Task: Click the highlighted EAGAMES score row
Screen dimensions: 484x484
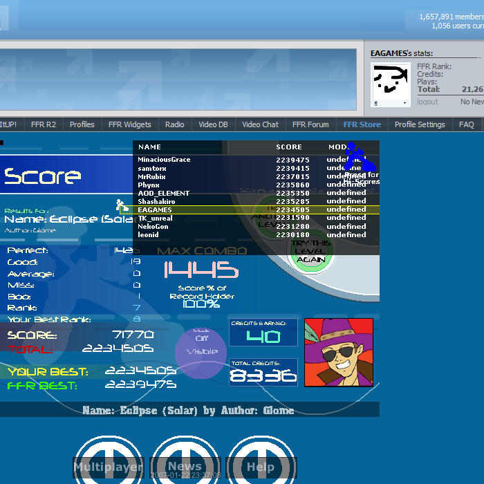Action: [256, 210]
